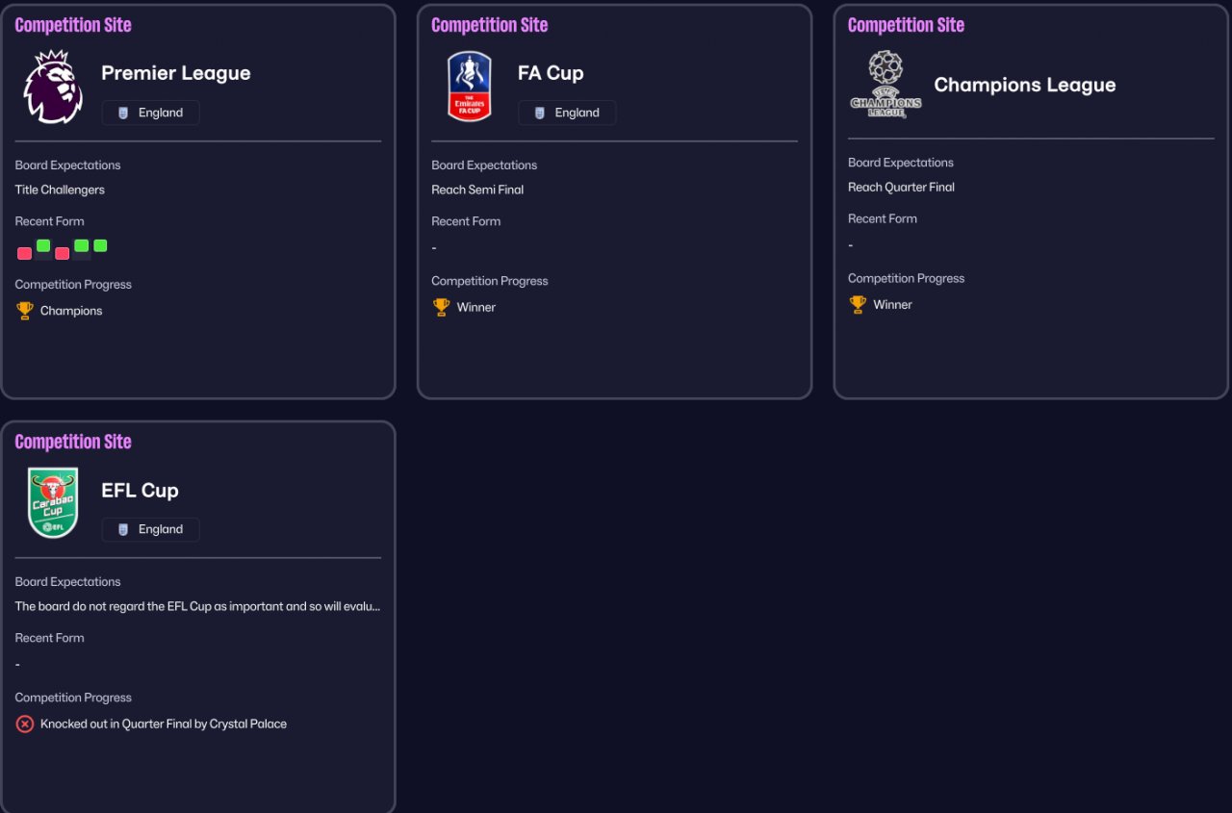Click the trophy icon beside Champions
This screenshot has width=1232, height=813.
(25, 311)
